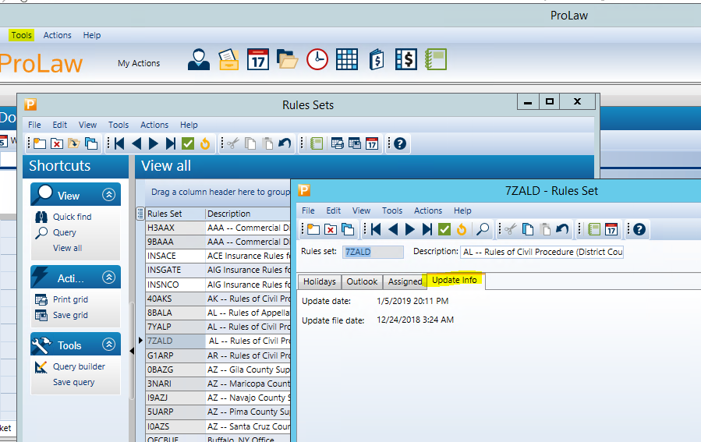Open the Contacts icon in ProLaw toolbar
The image size is (701, 442).
(199, 59)
